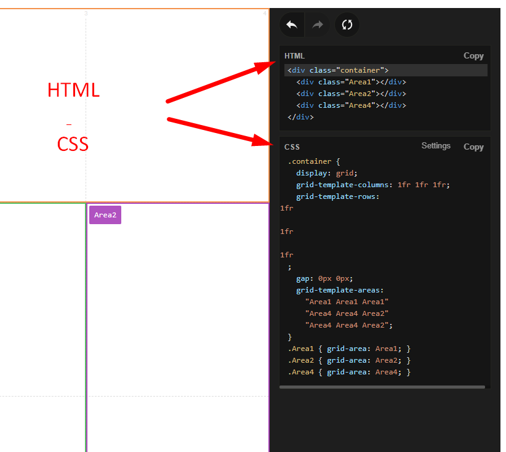Click the CSS panel header

(292, 147)
